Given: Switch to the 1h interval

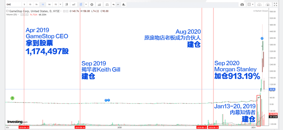Looking at the screenshot, I should tap(37, 4).
